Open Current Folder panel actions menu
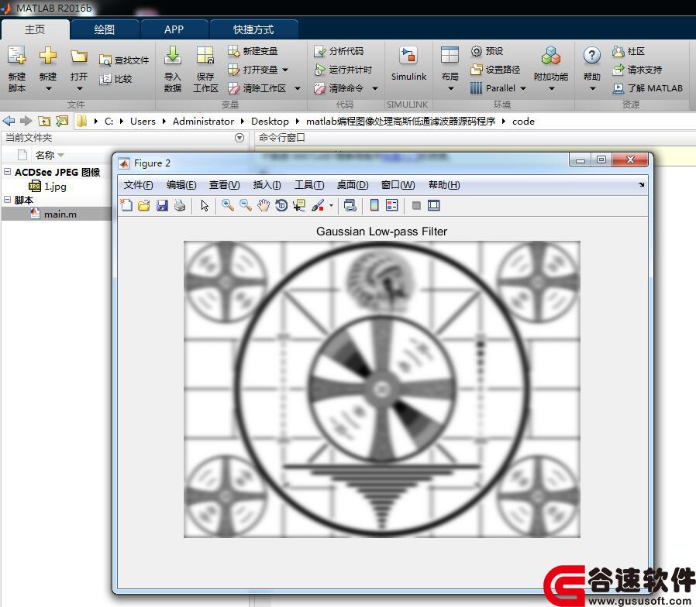The width and height of the screenshot is (696, 607). 239,138
